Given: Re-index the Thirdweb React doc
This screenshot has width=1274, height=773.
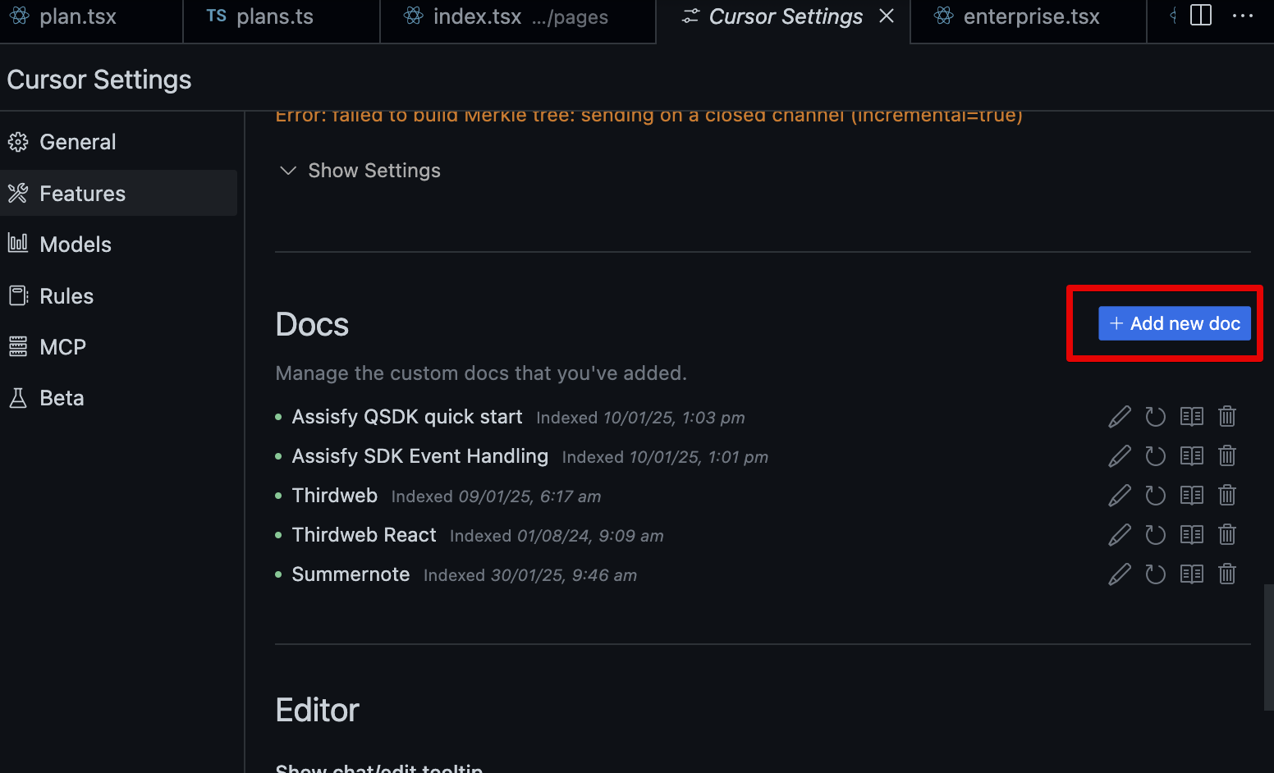Looking at the screenshot, I should tap(1156, 535).
